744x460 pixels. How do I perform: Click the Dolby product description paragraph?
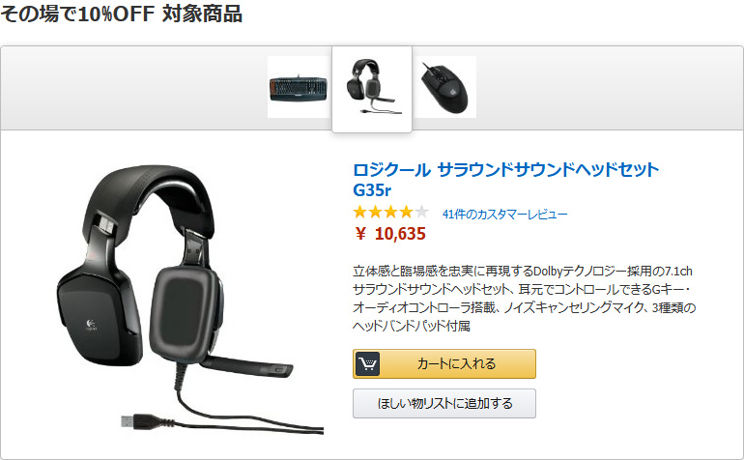tap(524, 299)
